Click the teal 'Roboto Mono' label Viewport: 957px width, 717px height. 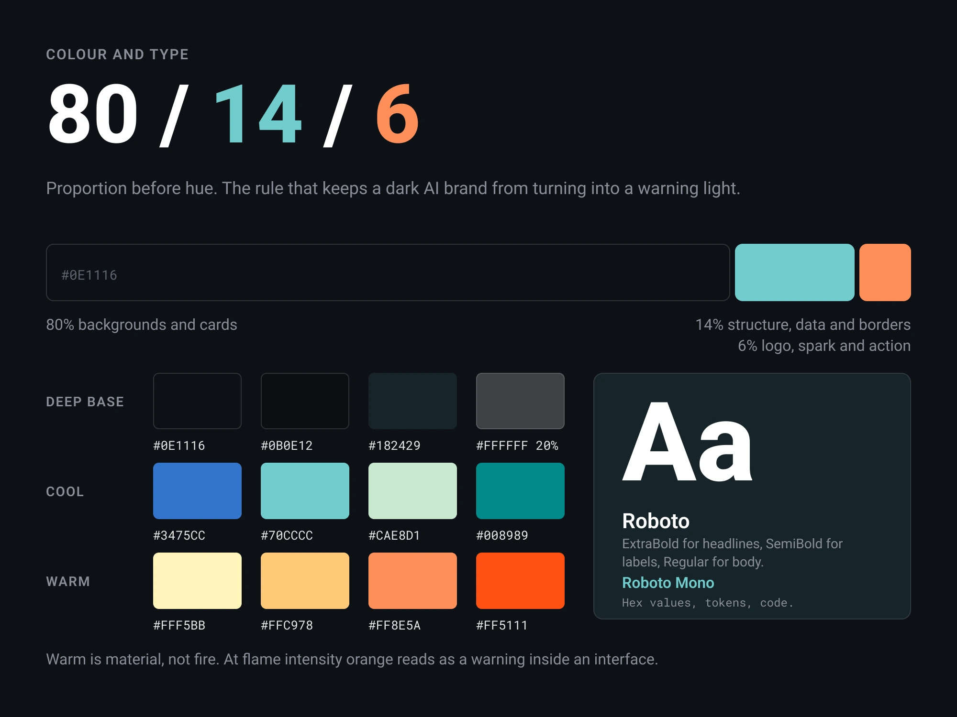[668, 583]
